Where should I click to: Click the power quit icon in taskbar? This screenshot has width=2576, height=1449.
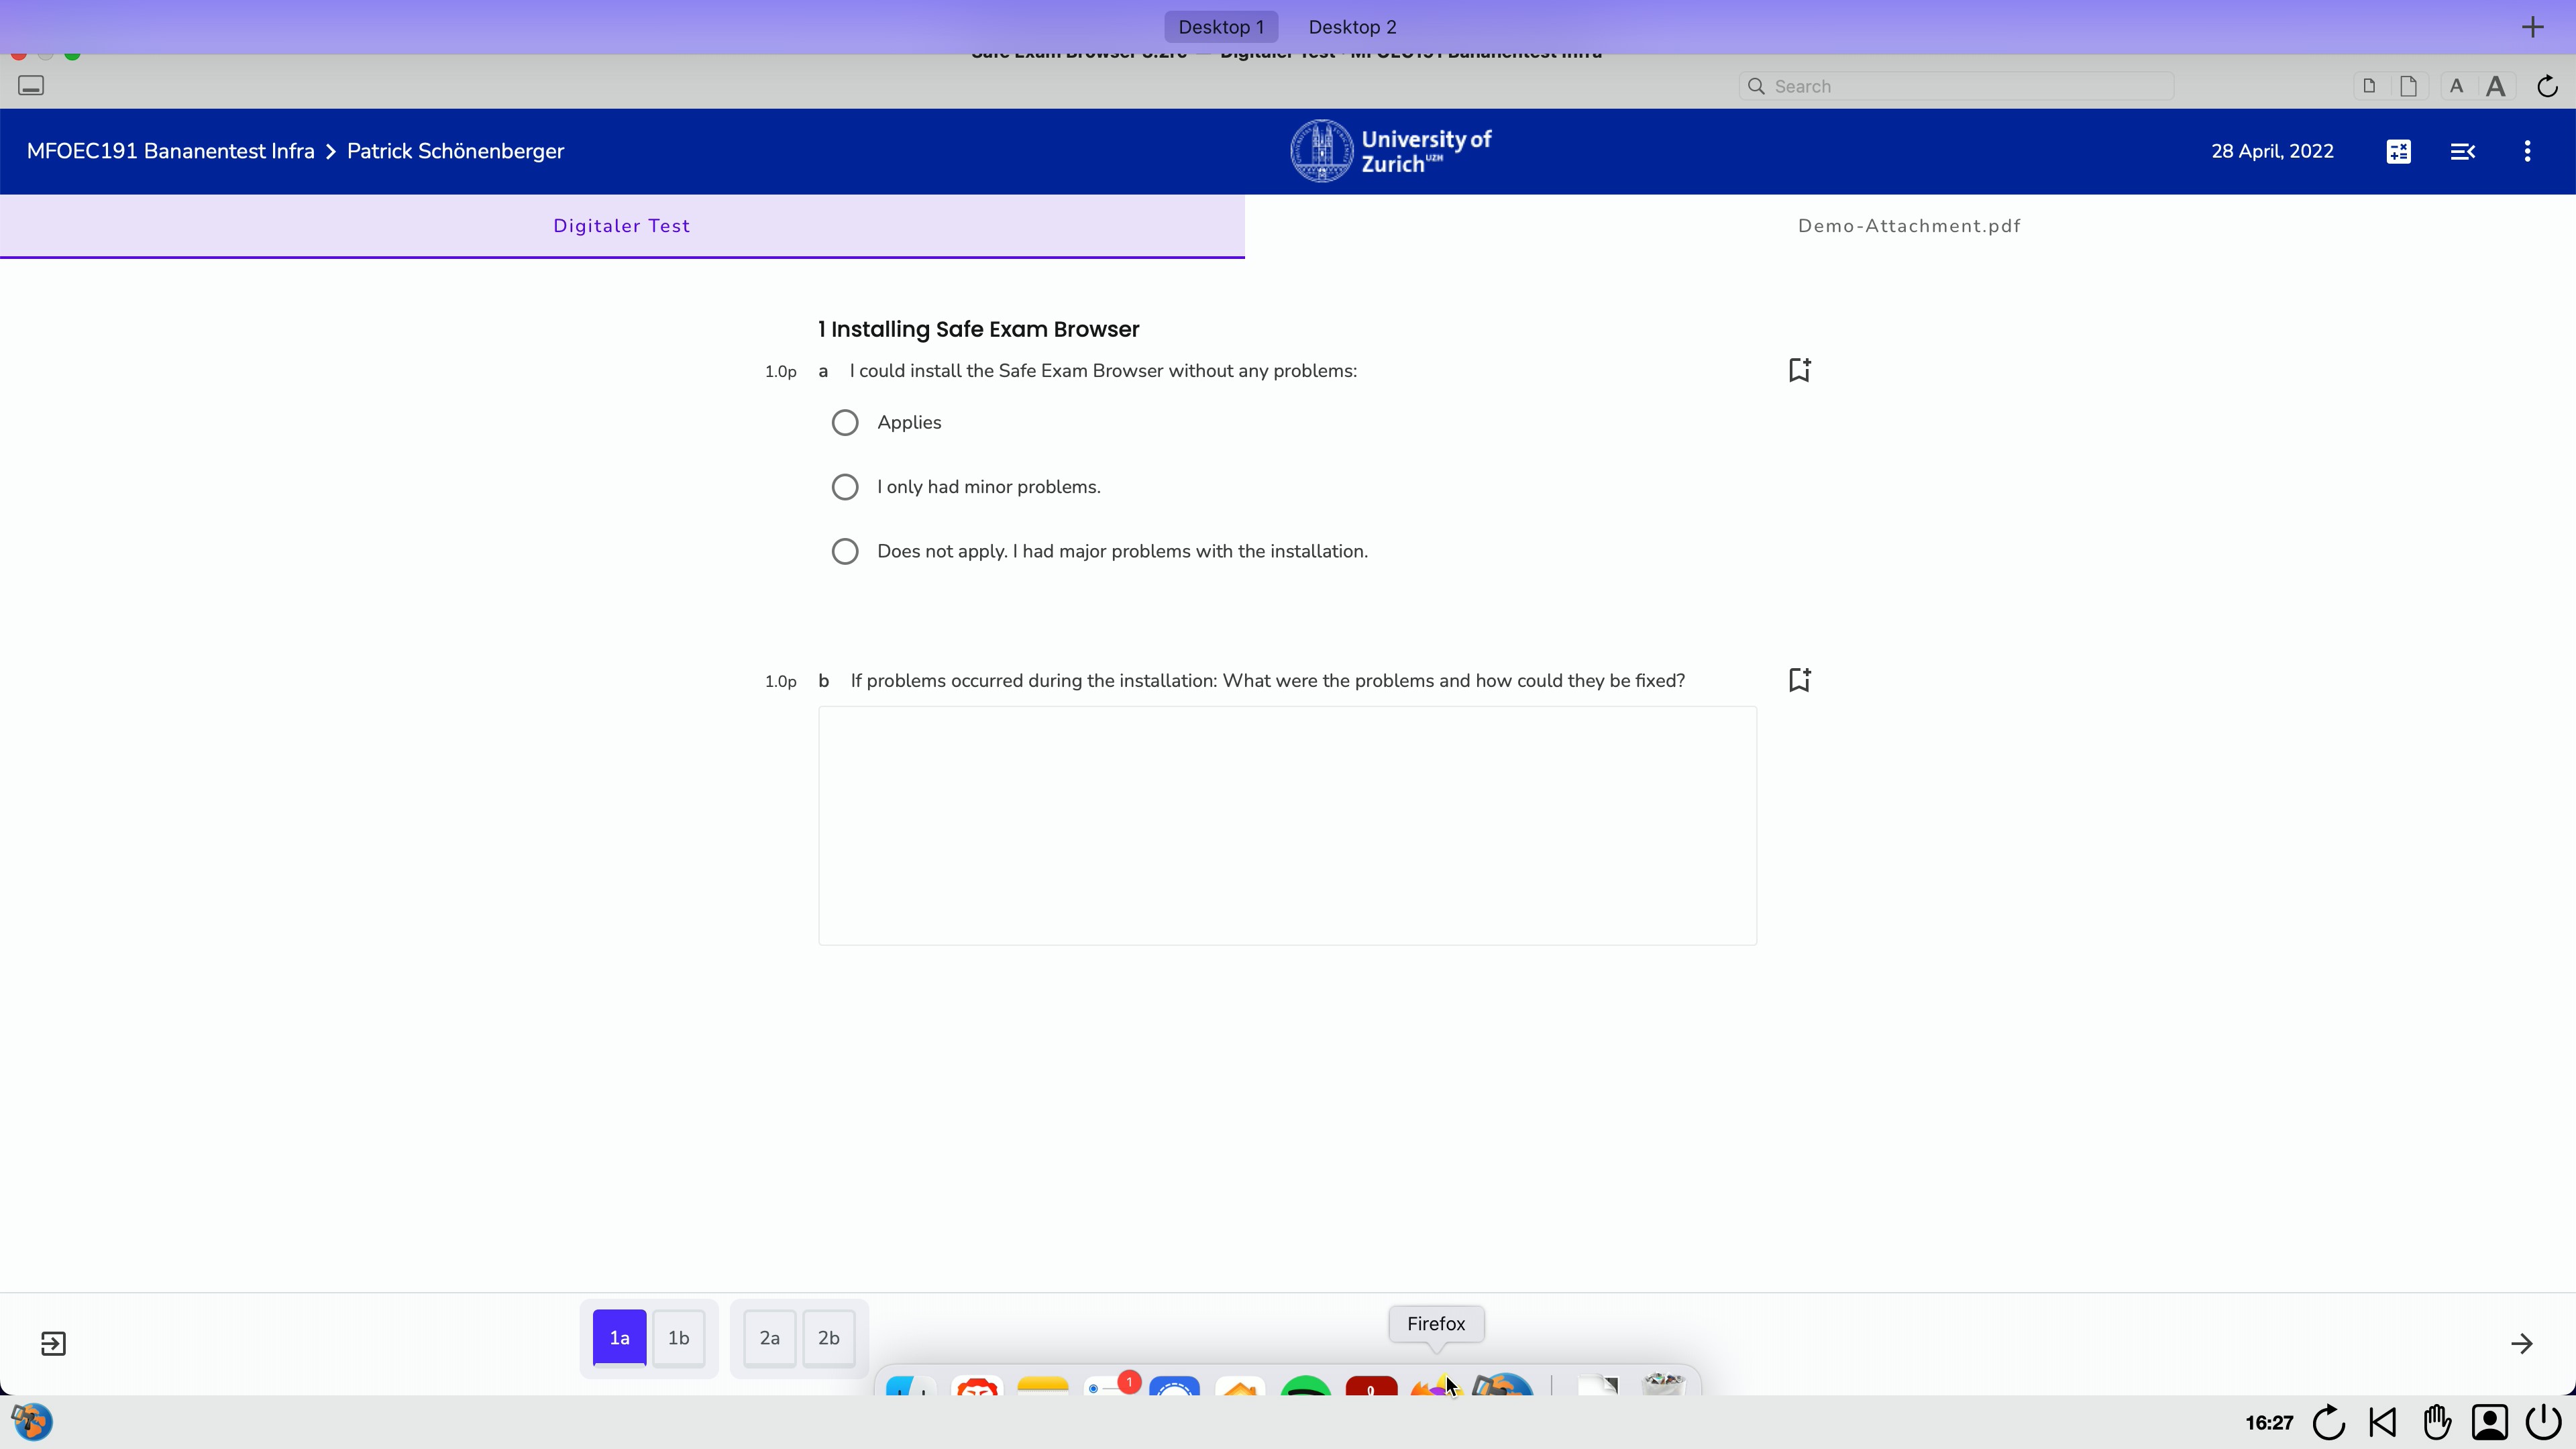tap(2544, 1421)
